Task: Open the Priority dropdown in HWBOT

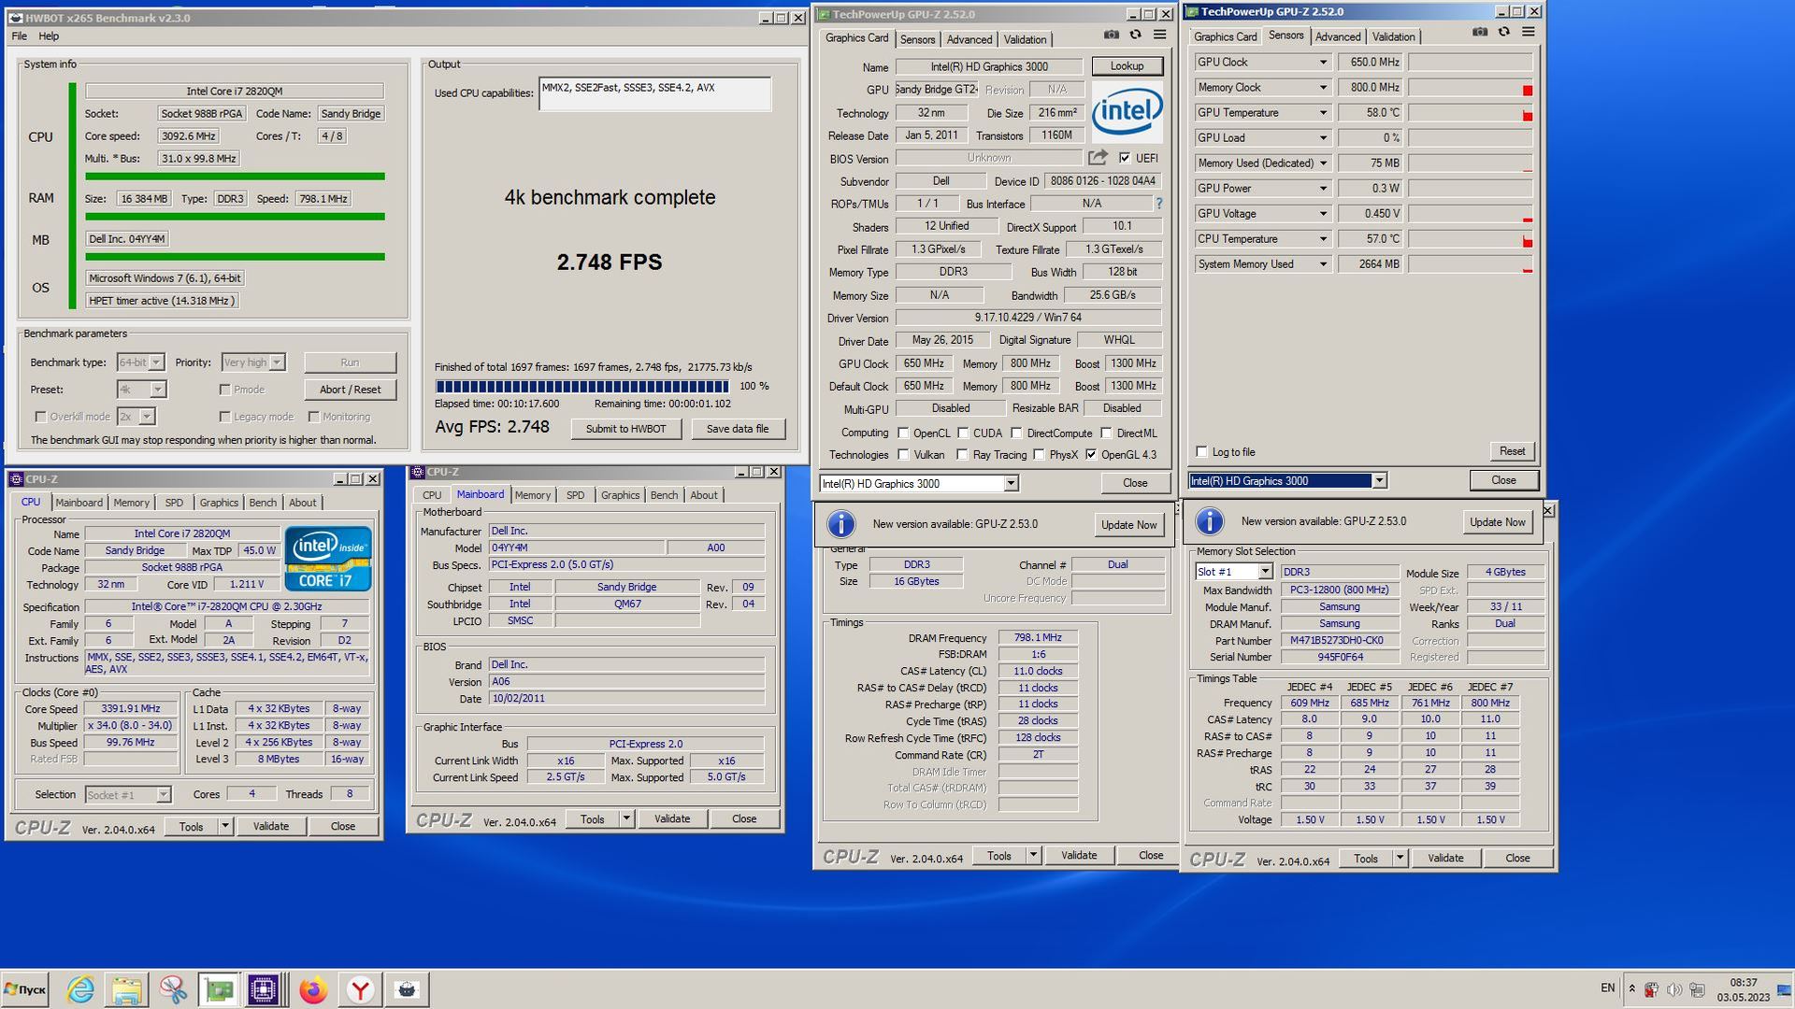Action: tap(277, 362)
